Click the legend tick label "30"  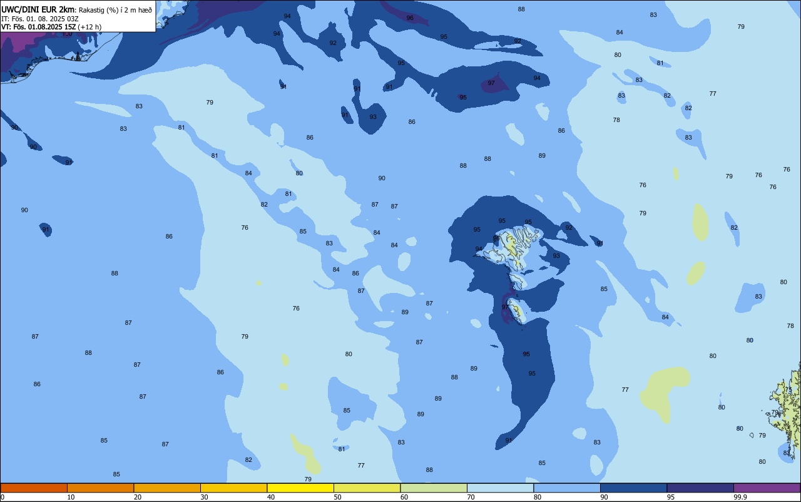(x=204, y=497)
